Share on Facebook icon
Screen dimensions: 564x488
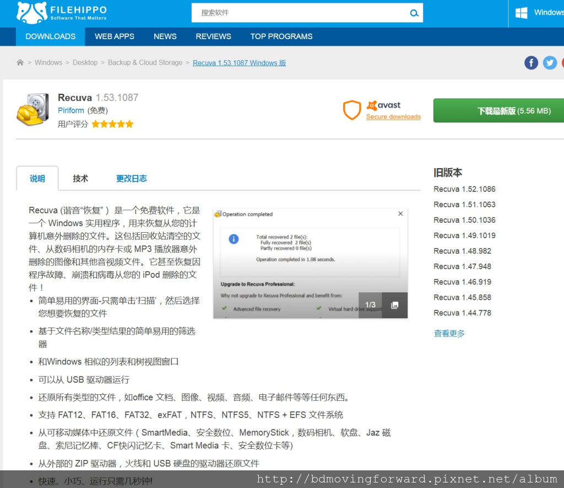[531, 63]
